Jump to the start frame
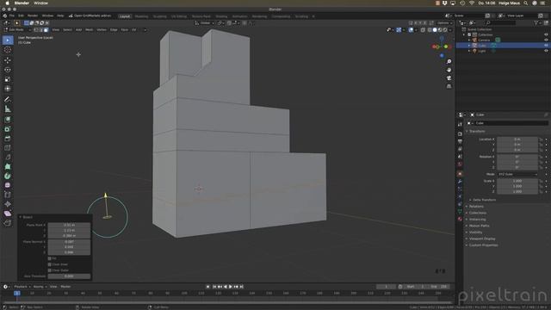This screenshot has height=310, width=551. pyautogui.click(x=214, y=287)
